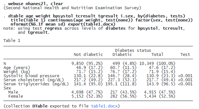Click the 'Serum cholesterol (mg/dL)' row label
199x109 pixels.
click(x=34, y=80)
